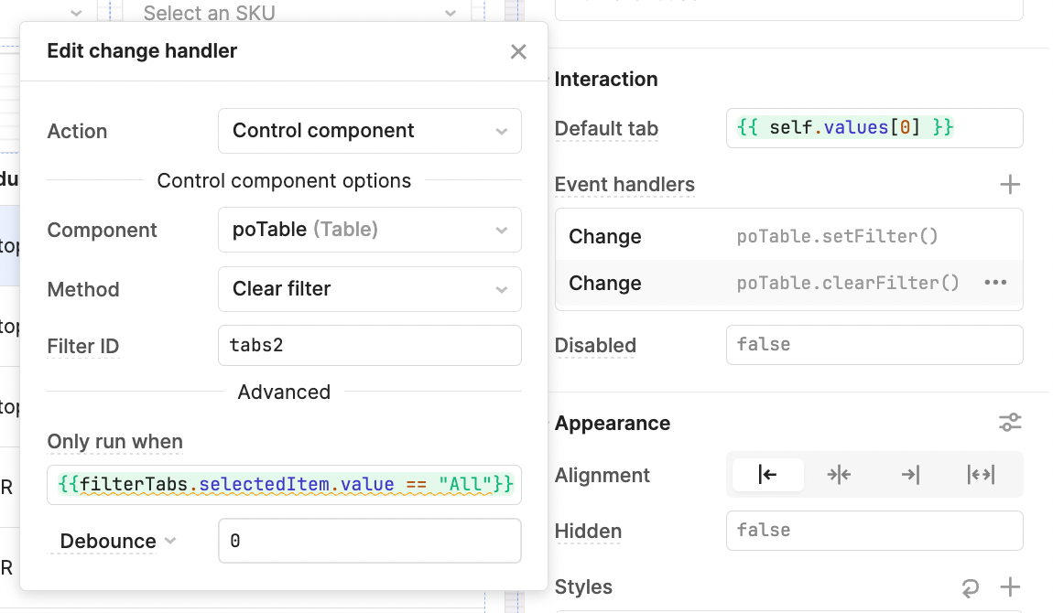Click the Only run when label
The width and height of the screenshot is (1053, 613).
click(x=114, y=442)
